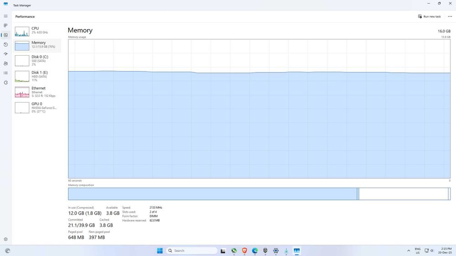
Task: Click Run new task button
Action: (429, 16)
